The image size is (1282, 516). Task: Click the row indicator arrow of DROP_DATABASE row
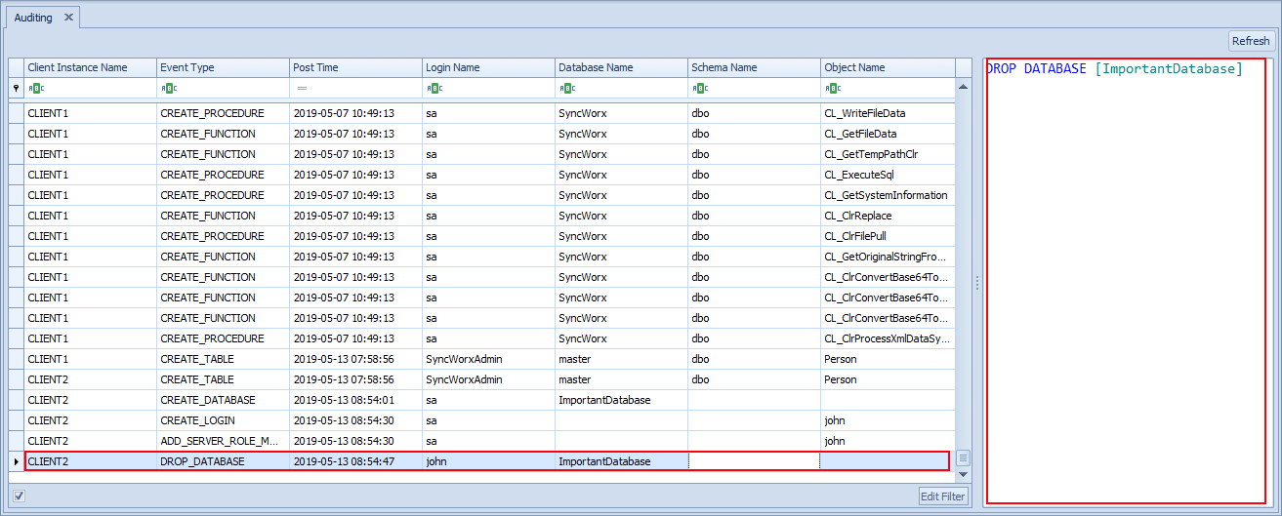(16, 461)
